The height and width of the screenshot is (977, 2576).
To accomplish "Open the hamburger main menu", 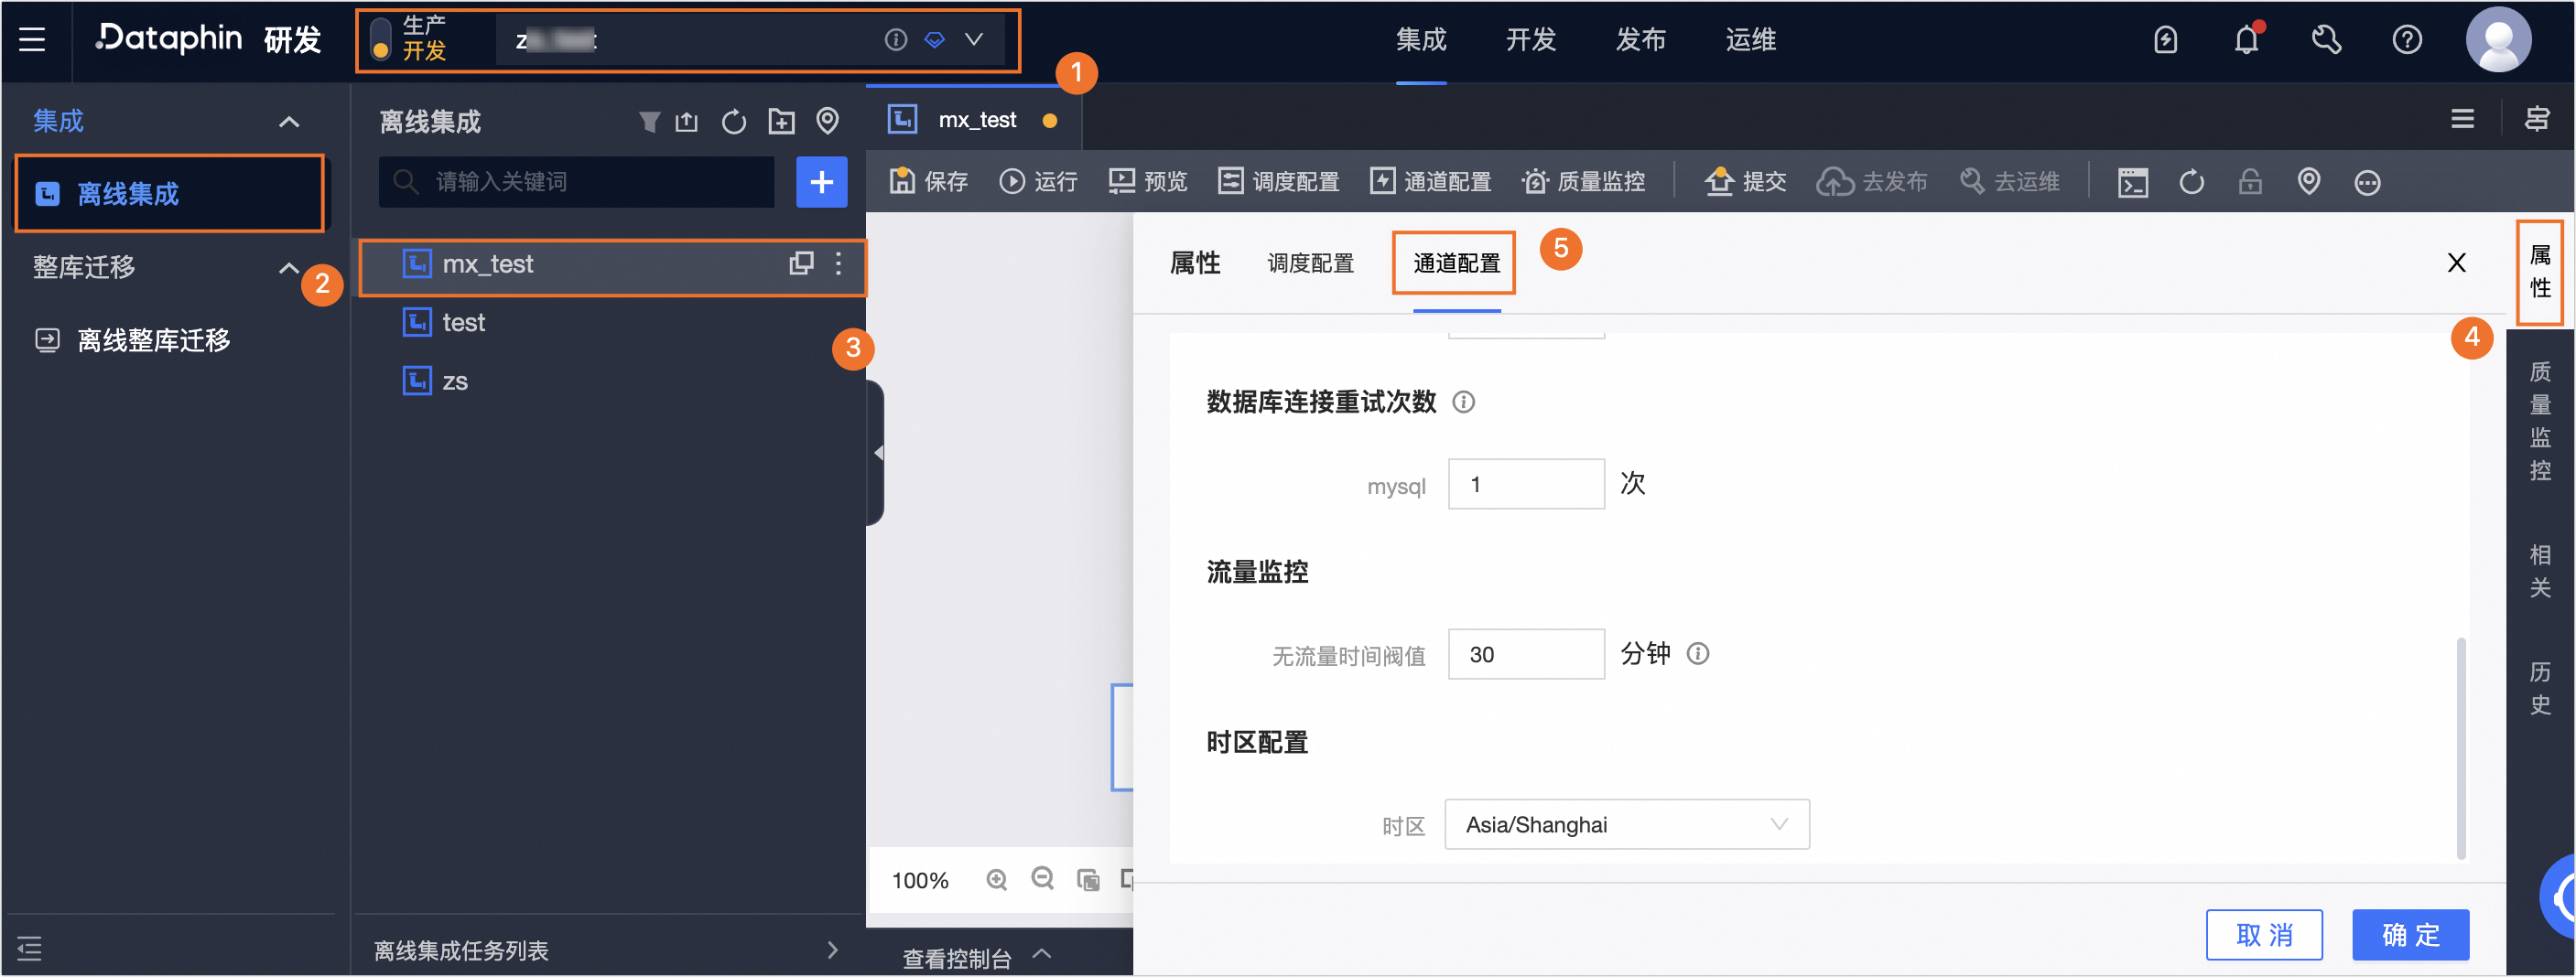I will coord(32,39).
